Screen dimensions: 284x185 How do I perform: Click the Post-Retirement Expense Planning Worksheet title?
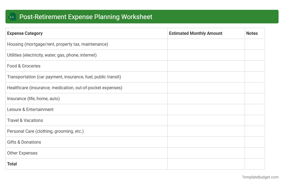coord(85,17)
